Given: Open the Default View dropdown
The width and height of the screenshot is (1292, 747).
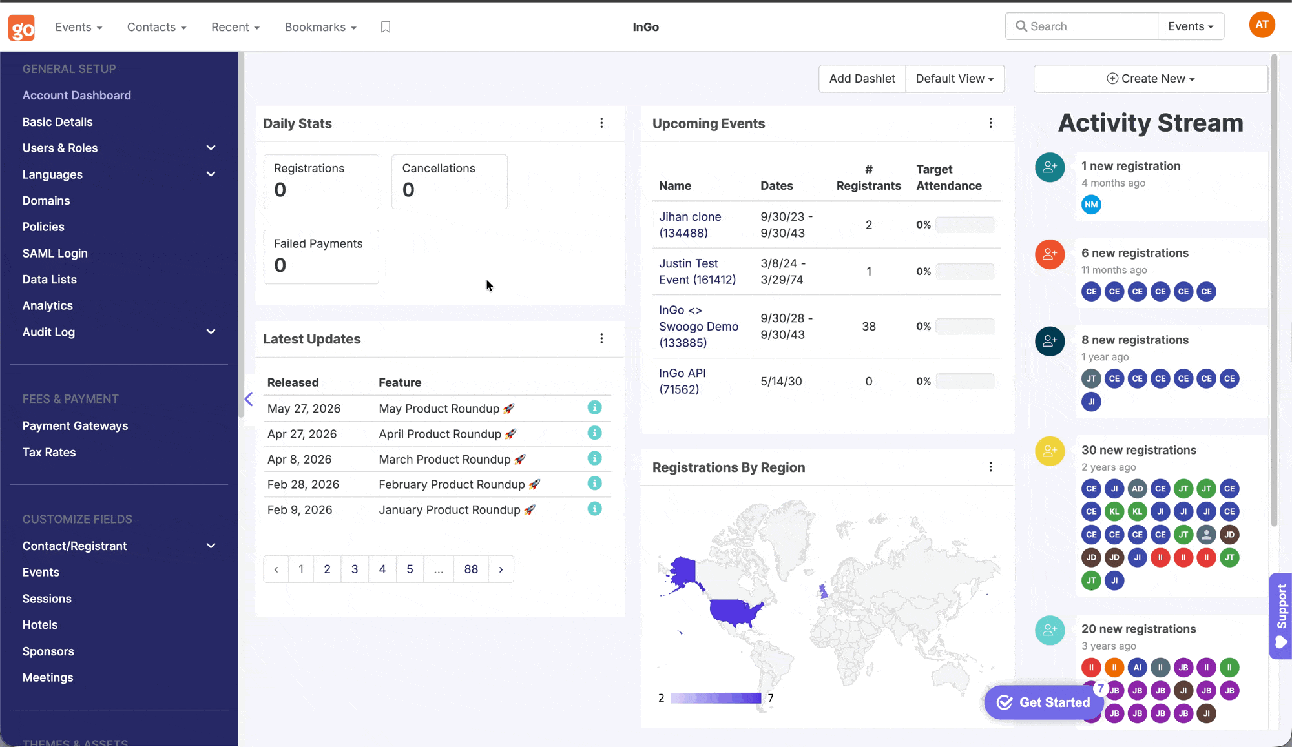Looking at the screenshot, I should point(955,79).
